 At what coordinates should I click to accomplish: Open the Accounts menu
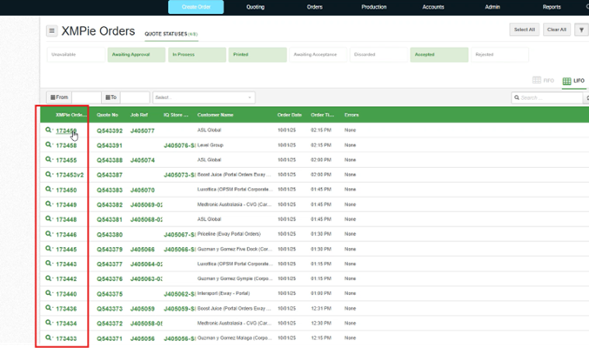tap(433, 7)
